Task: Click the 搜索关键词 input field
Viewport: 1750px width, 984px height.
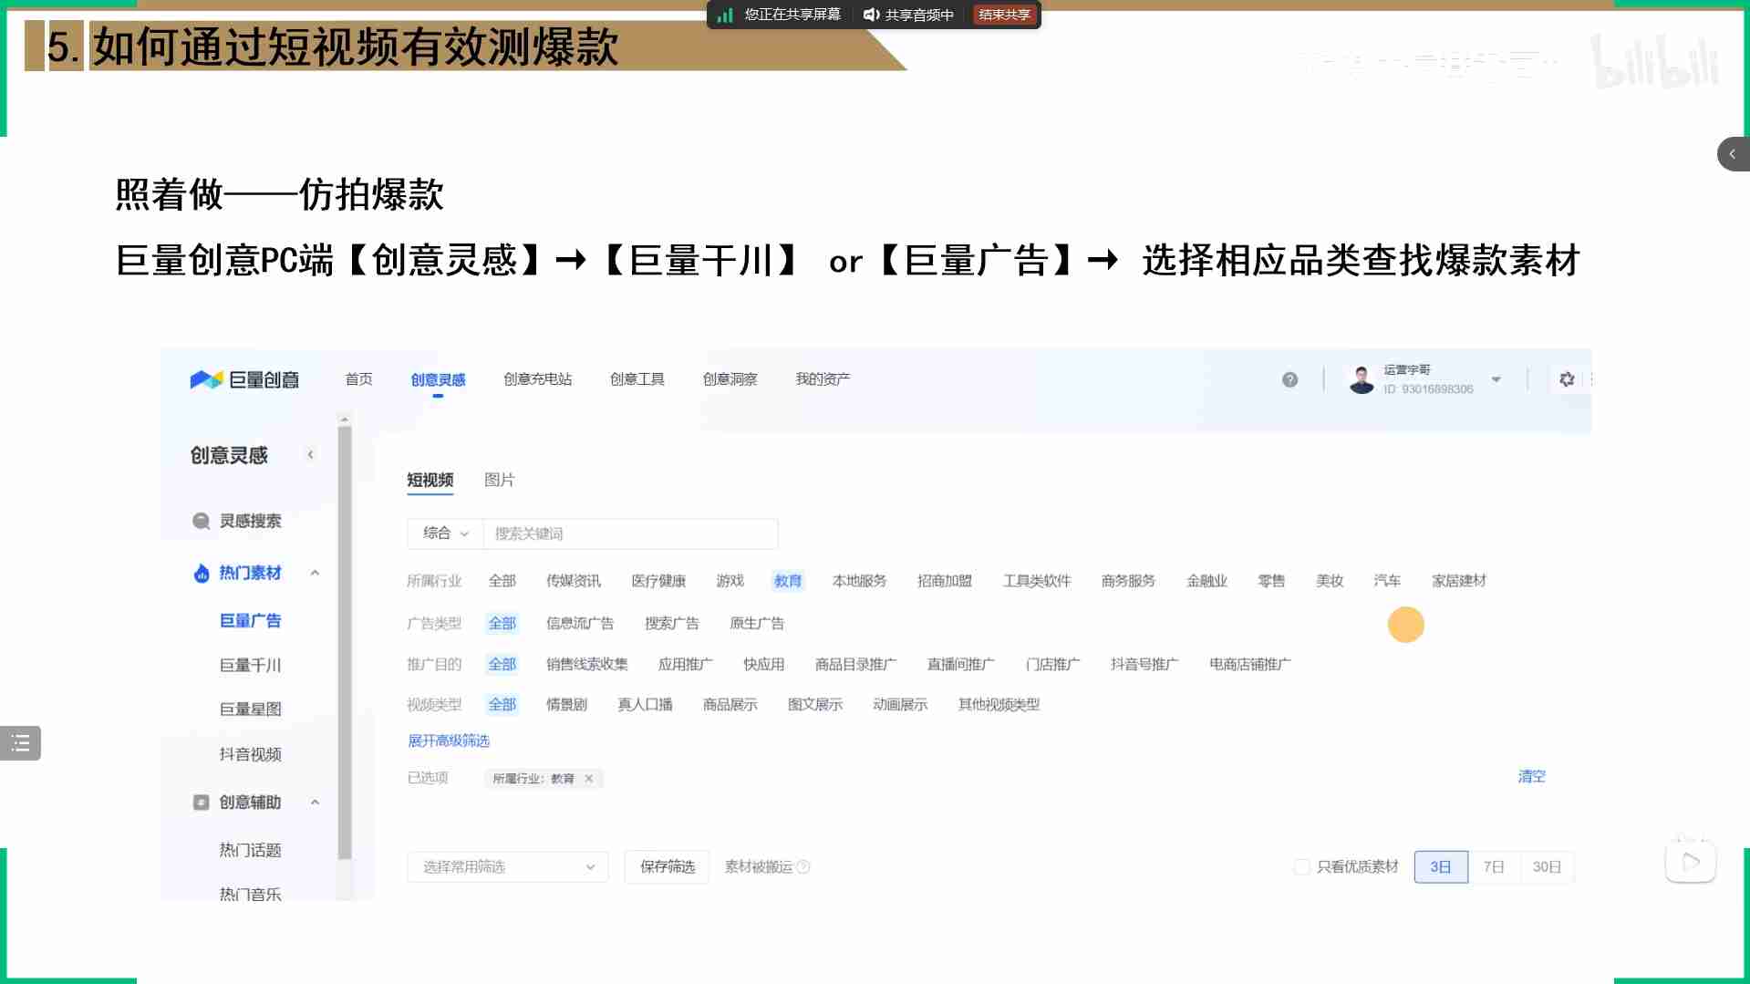Action: [629, 533]
